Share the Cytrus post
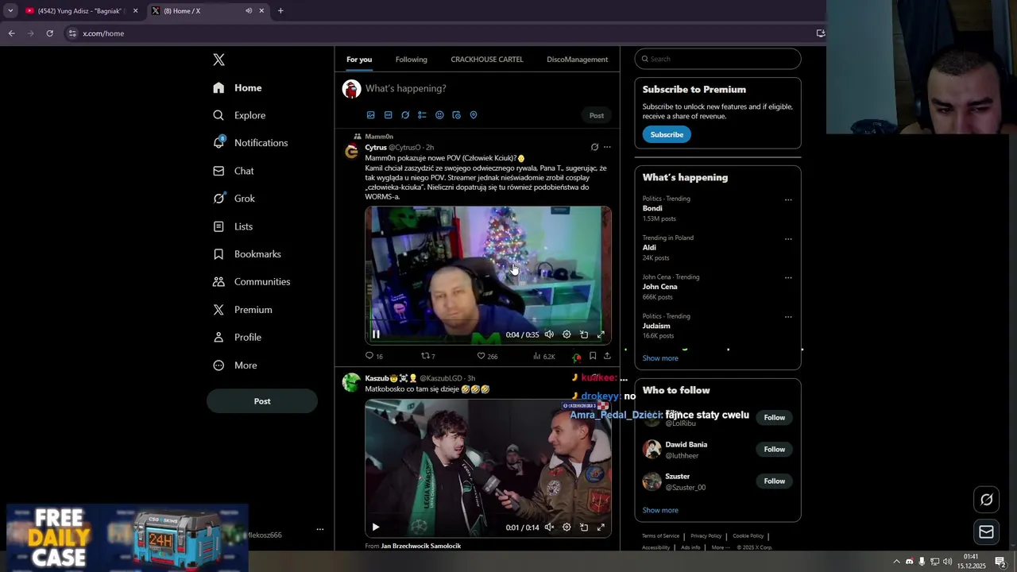Image resolution: width=1017 pixels, height=572 pixels. [x=607, y=356]
